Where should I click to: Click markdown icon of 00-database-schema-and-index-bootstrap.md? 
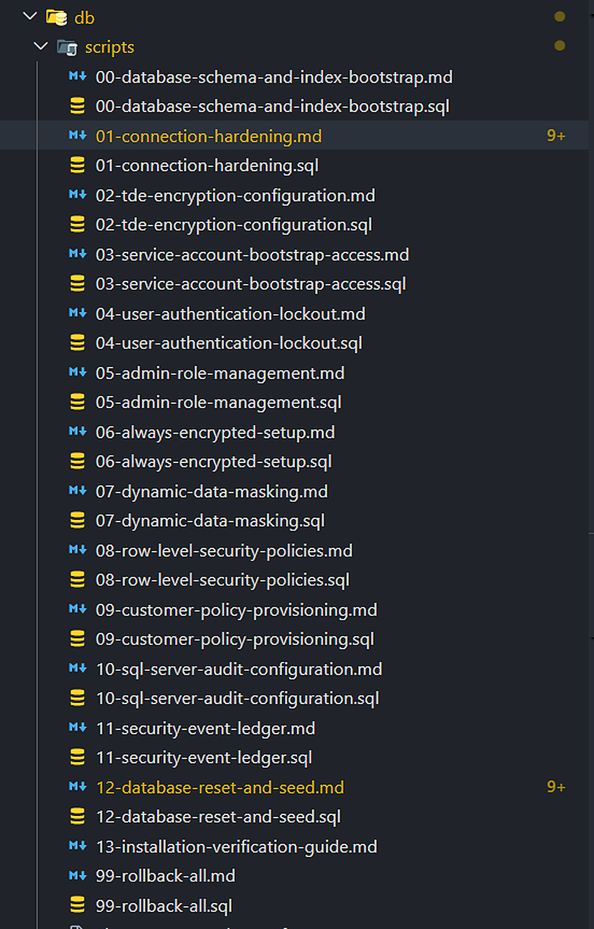coord(78,76)
